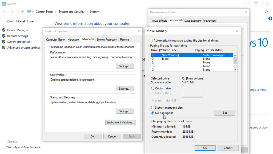Expand the recent locations dropdown arrow

tap(18, 12)
